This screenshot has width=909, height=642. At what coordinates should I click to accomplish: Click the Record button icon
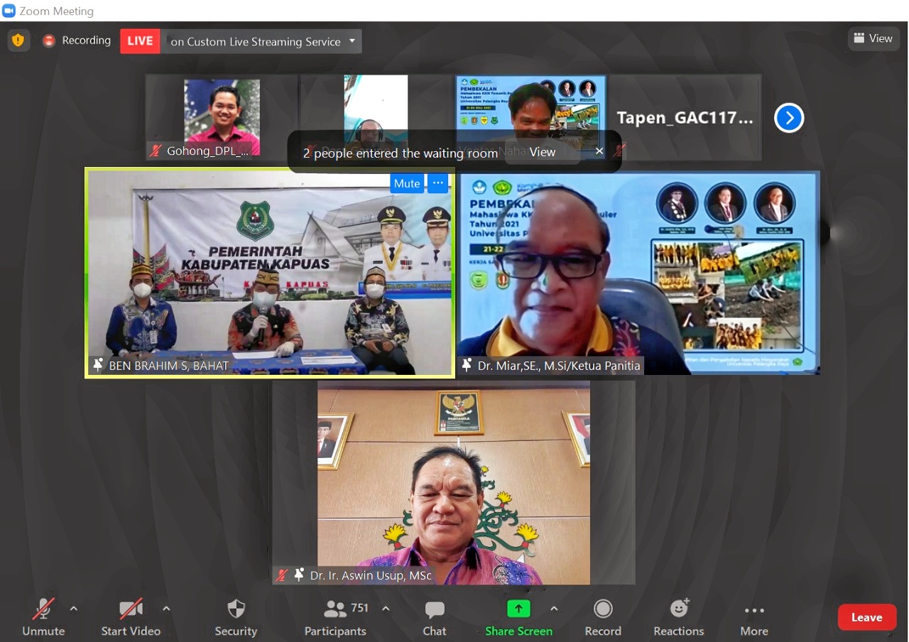[x=603, y=609]
